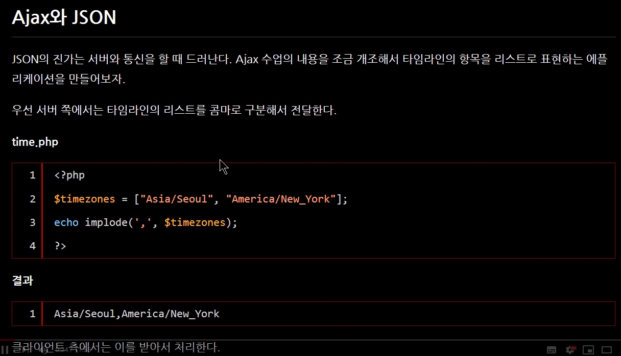
Task: Switch to miniplayer mode
Action: click(x=588, y=350)
